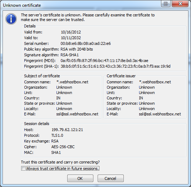The width and height of the screenshot is (191, 187).
Task: Click the issuer common name *.webhostbox.net
Action: 155,82
